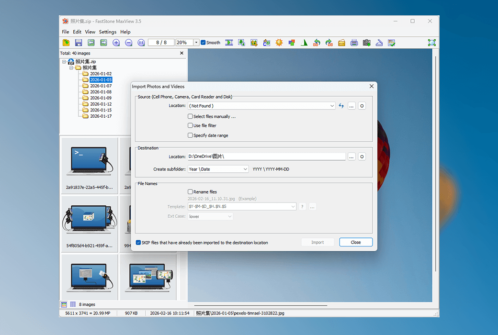Click the sun-shaped adjust lighting icon

pyautogui.click(x=279, y=43)
